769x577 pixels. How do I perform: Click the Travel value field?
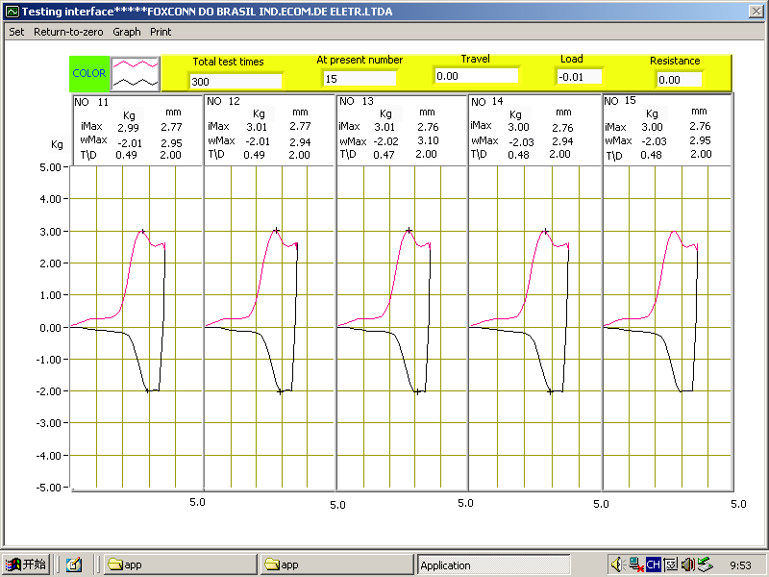point(476,76)
